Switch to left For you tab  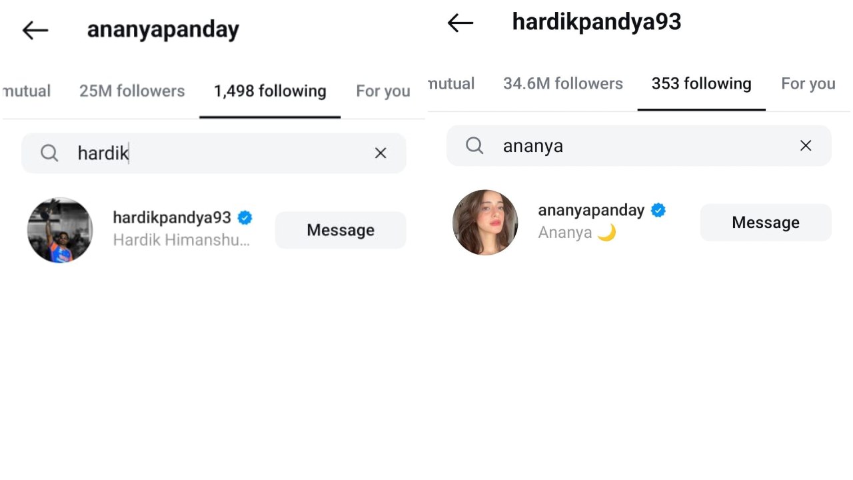383,91
